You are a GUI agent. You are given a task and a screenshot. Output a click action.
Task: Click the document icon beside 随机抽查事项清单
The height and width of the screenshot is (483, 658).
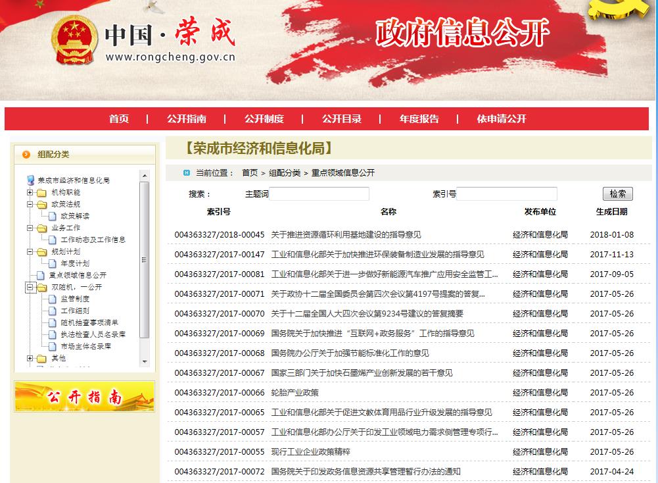[52, 322]
